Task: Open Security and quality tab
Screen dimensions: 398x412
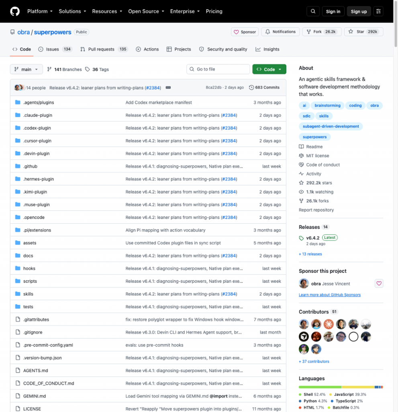Action: tap(223, 49)
